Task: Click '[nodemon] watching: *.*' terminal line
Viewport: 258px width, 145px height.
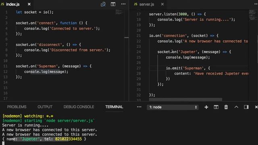Action: [28, 116]
